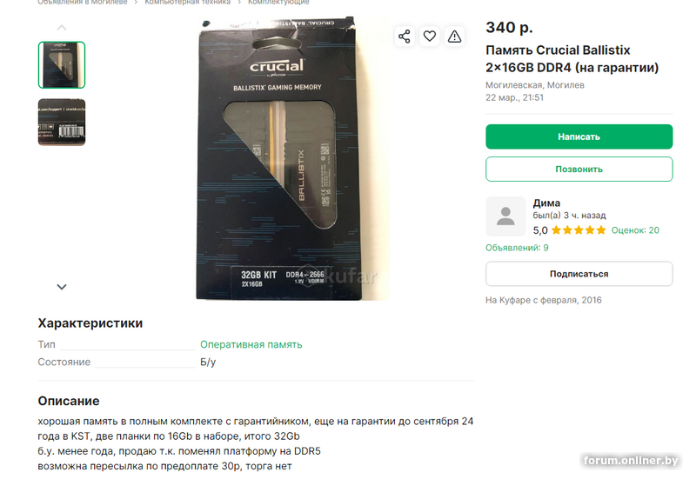Open the Объявлений: 9 seller listings link
Screen dimensions: 696x479
pyautogui.click(x=517, y=248)
